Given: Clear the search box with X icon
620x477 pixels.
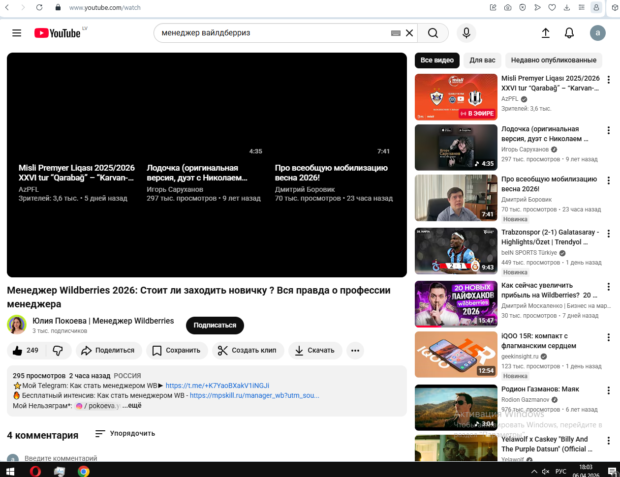Looking at the screenshot, I should [409, 33].
